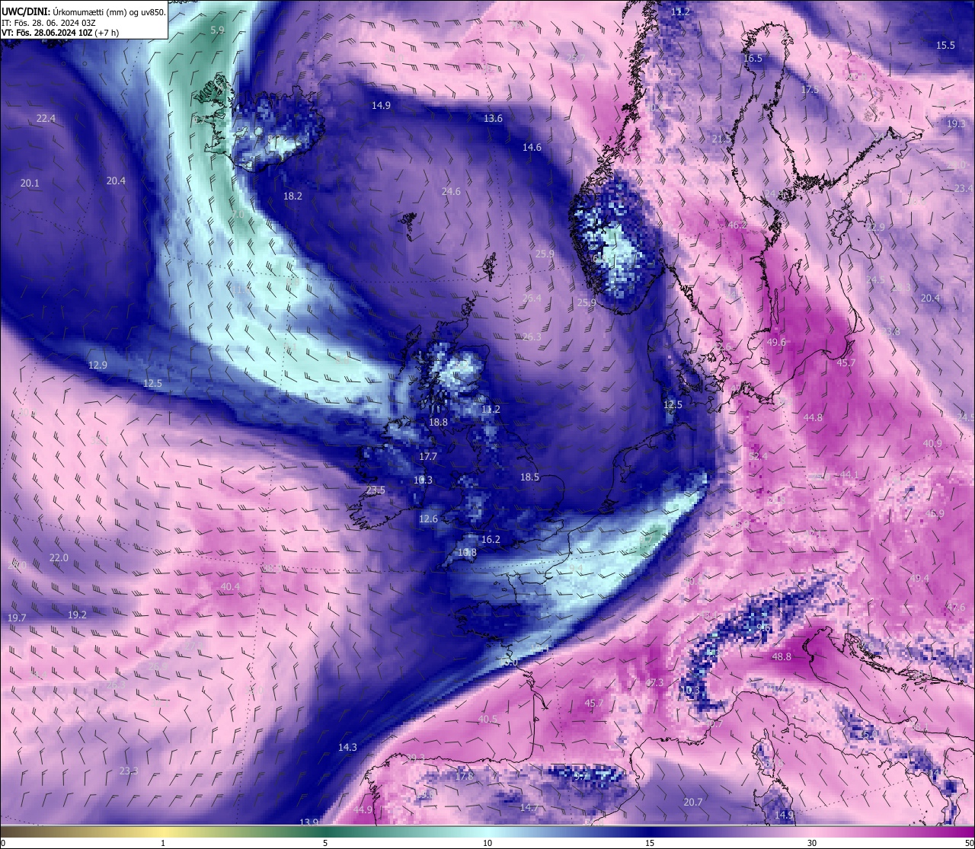Click the colour scale tick label 50
The image size is (975, 849).
969,843
